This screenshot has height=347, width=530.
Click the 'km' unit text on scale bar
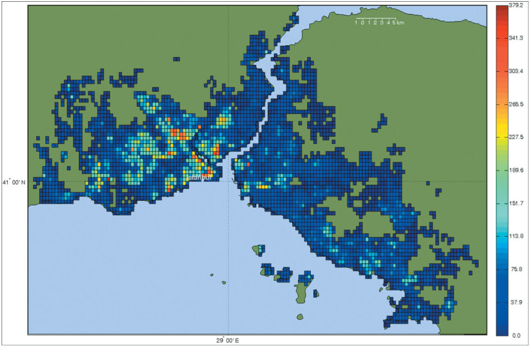[401, 22]
